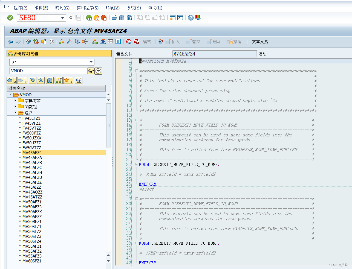Click the gray Save disk icon
Viewport: 352px width, 269px height.
[x=78, y=18]
